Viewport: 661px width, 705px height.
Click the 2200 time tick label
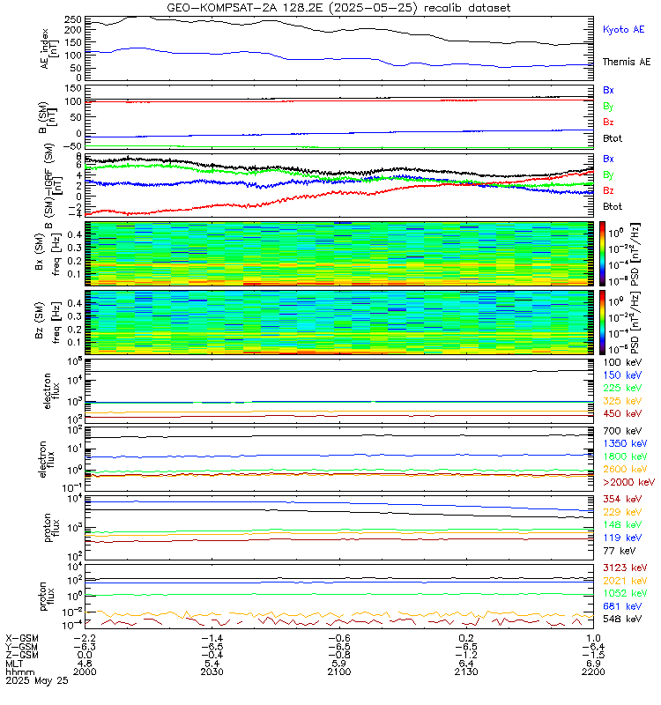(593, 672)
